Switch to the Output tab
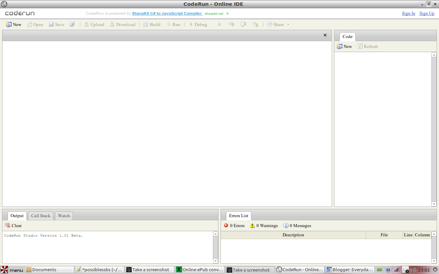This screenshot has width=439, height=274. coord(17,216)
